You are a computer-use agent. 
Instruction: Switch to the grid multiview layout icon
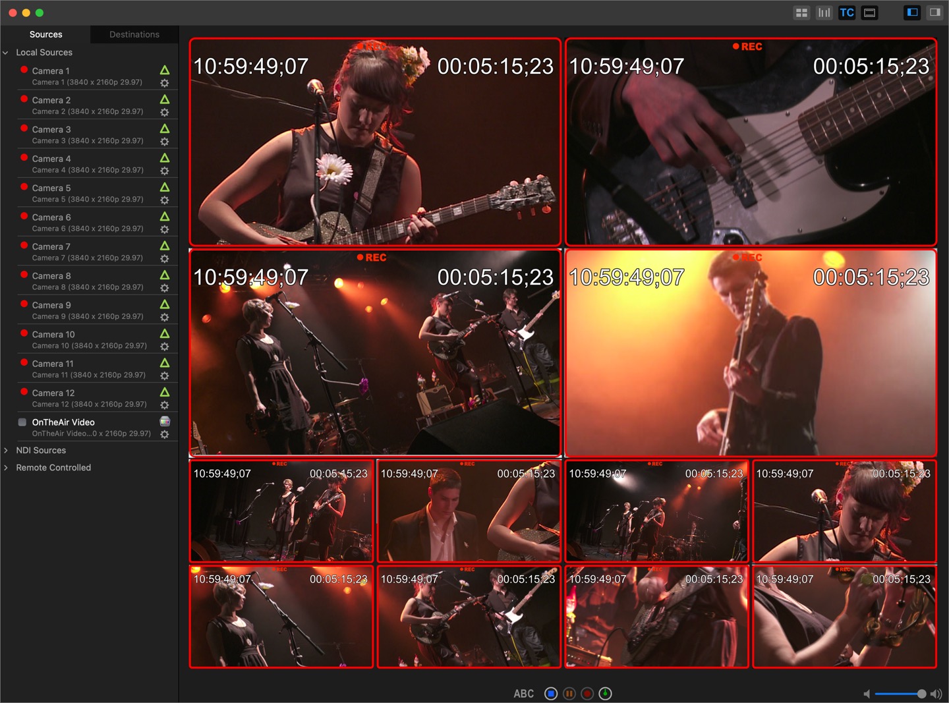[801, 13]
